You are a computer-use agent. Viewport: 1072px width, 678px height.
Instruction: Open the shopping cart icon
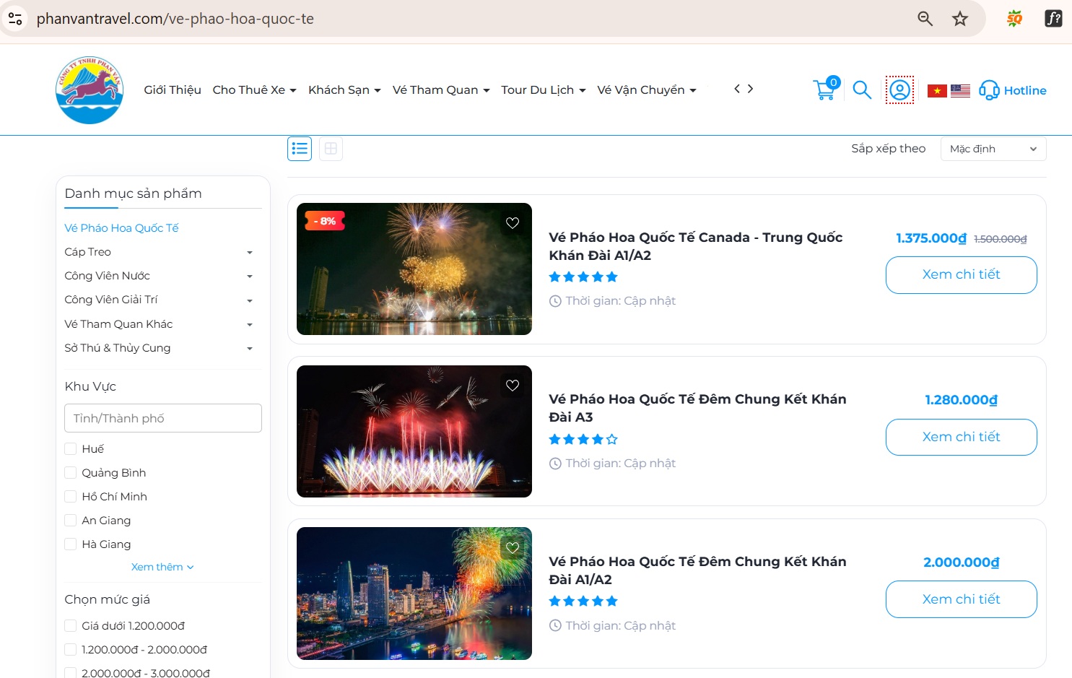[824, 90]
